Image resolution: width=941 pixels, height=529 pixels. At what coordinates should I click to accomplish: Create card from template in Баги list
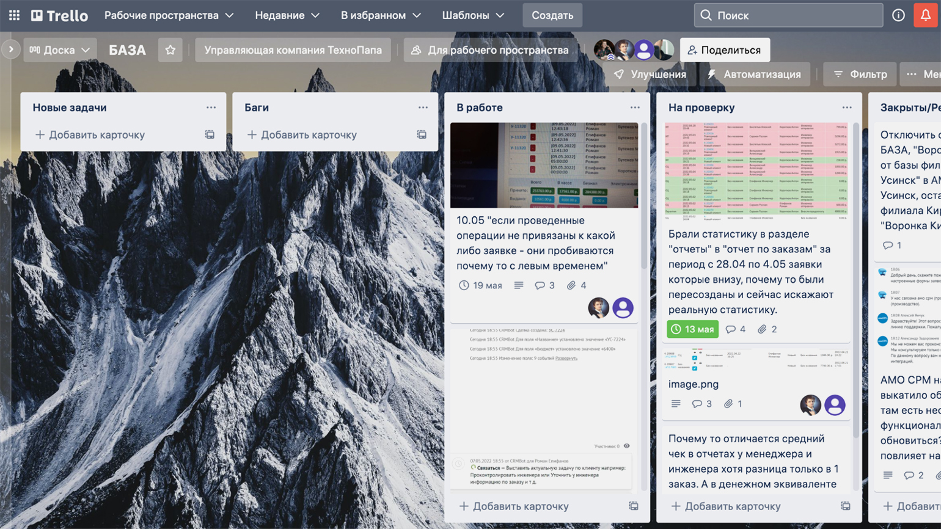pos(422,134)
